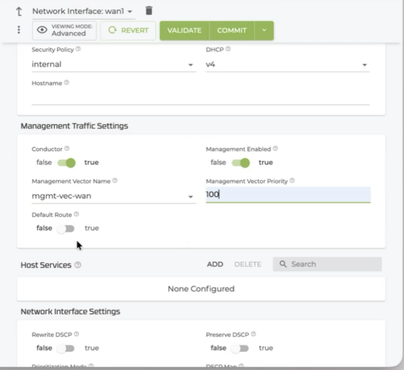Open the DHCP v4 dropdown
The image size is (404, 370).
tap(287, 64)
